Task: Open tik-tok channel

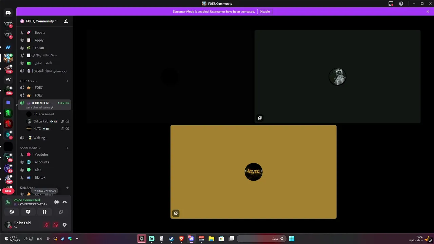Action: tap(44, 178)
